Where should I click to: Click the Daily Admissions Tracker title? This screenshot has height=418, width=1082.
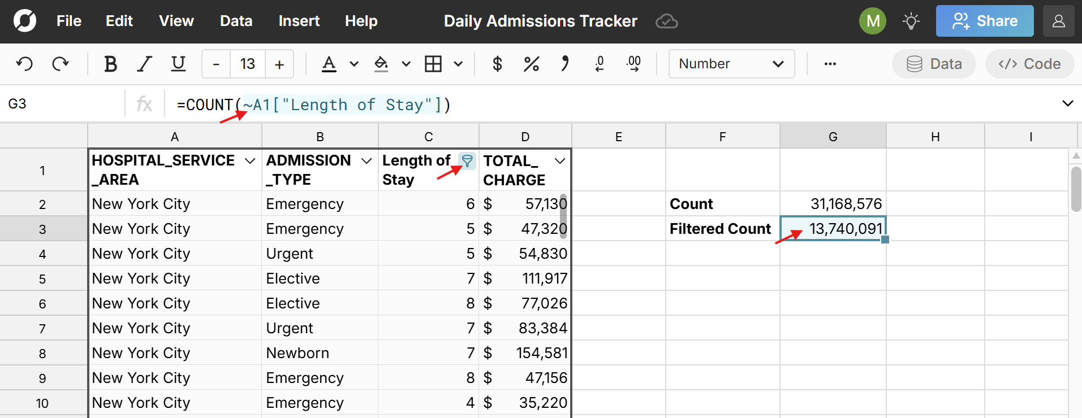point(540,21)
